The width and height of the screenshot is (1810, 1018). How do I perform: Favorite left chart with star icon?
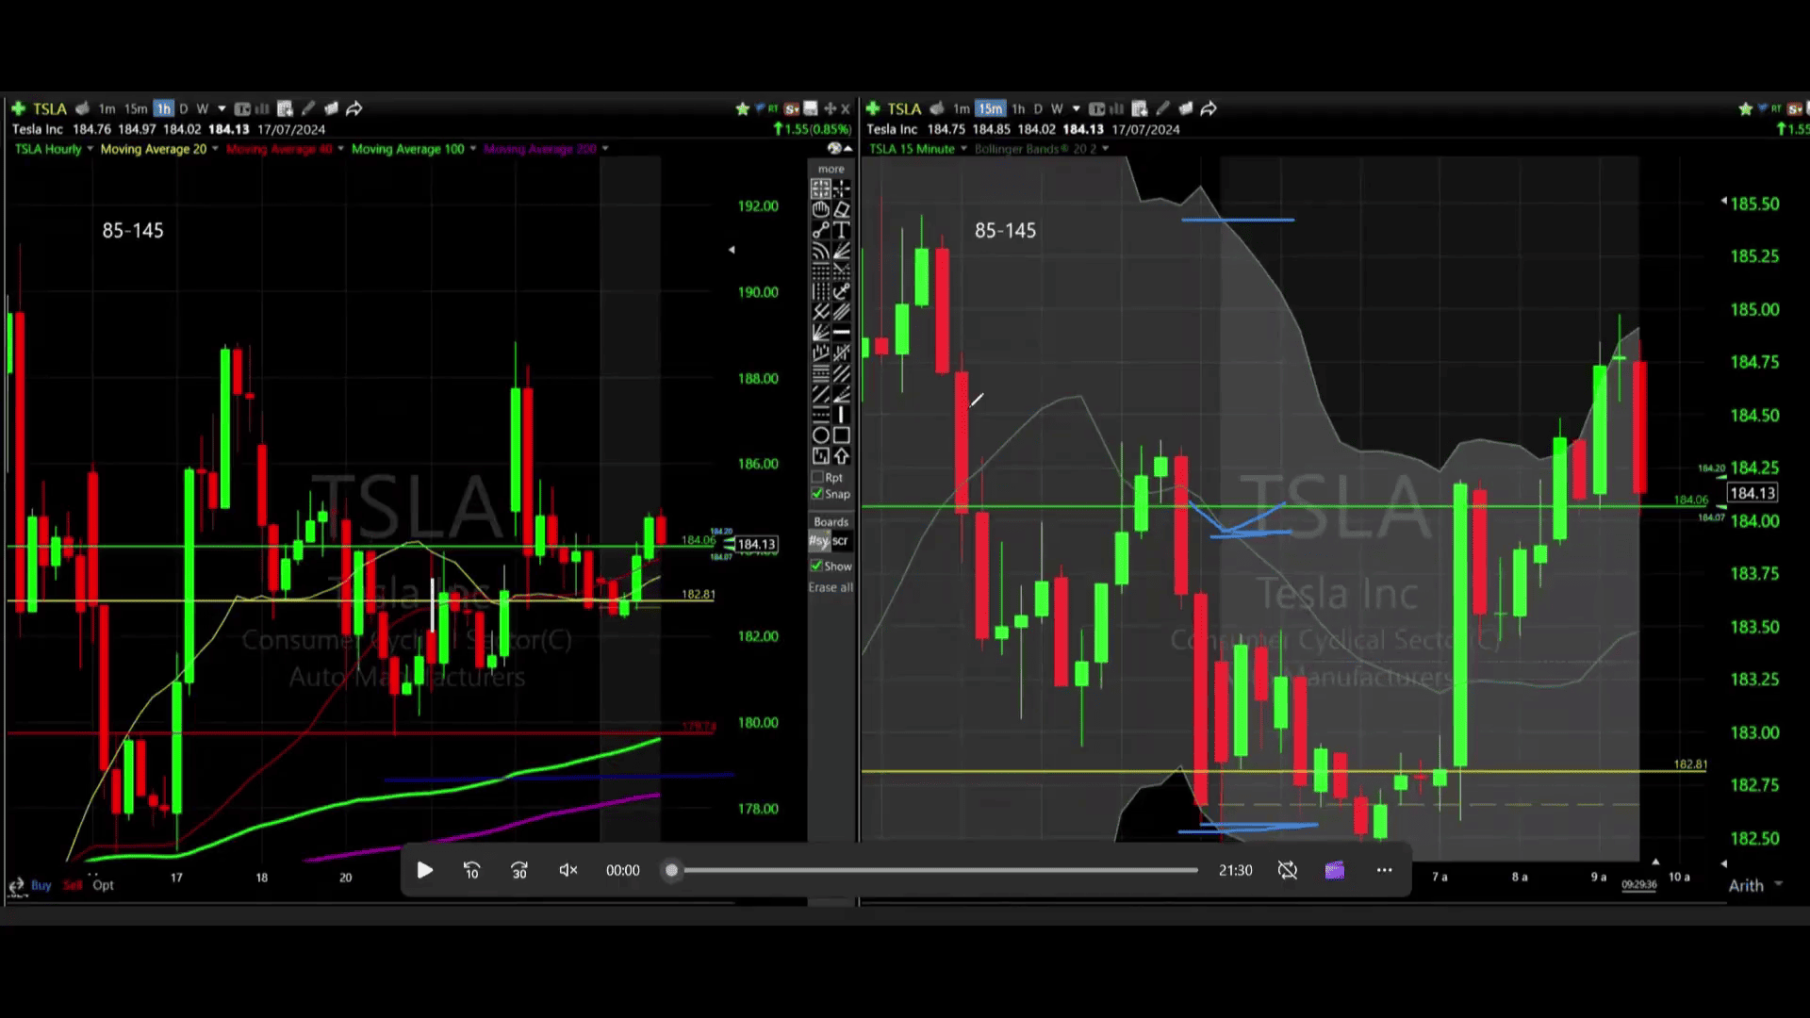pyautogui.click(x=742, y=109)
